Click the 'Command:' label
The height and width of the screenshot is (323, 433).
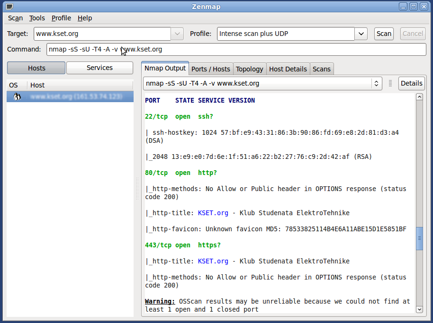(x=24, y=49)
